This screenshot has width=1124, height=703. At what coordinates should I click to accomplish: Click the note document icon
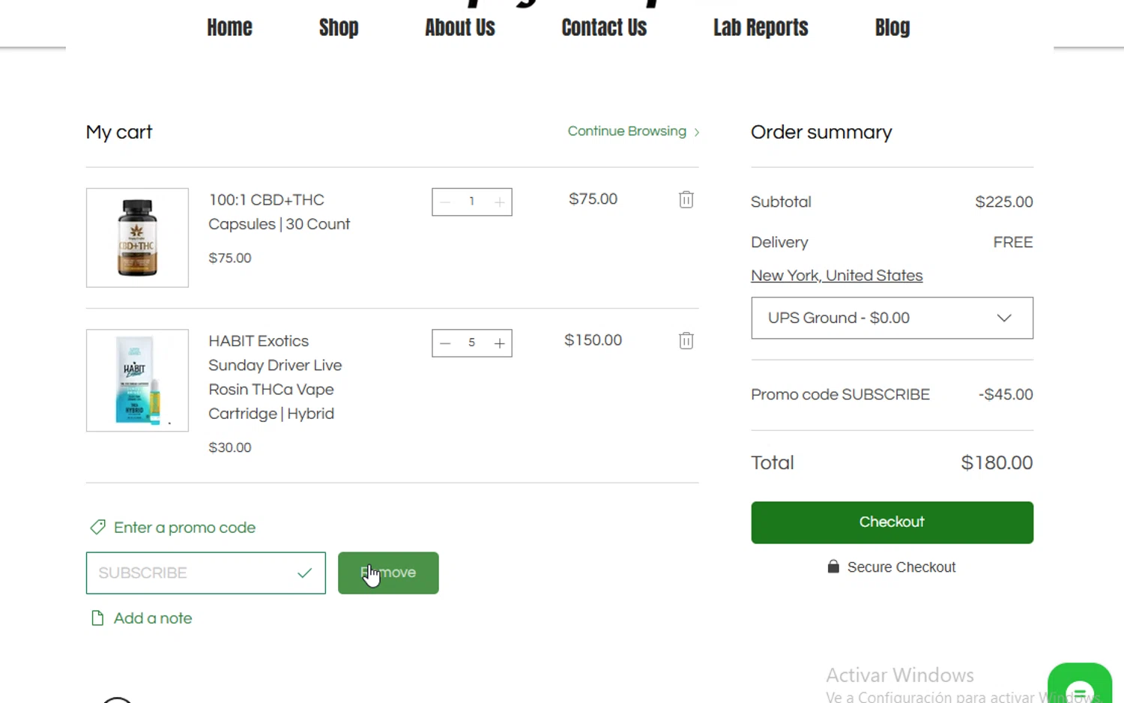tap(97, 618)
